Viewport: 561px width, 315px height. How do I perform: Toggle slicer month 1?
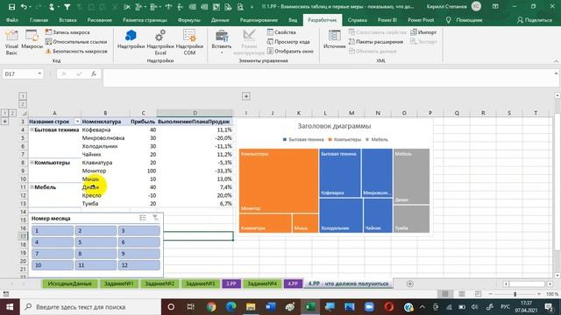[x=53, y=231]
